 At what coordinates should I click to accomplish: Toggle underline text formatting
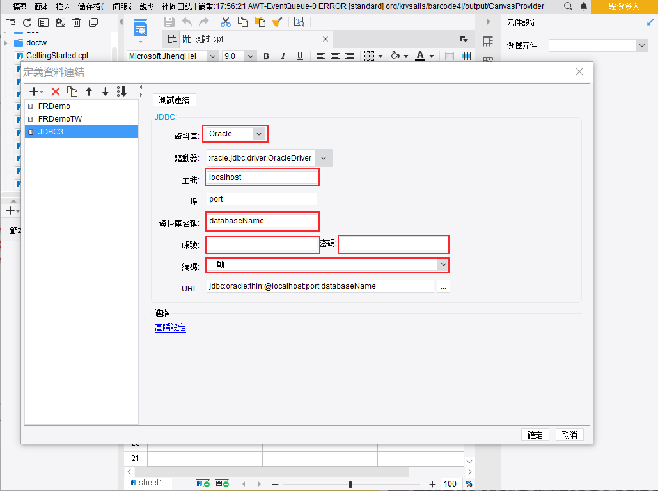(299, 56)
